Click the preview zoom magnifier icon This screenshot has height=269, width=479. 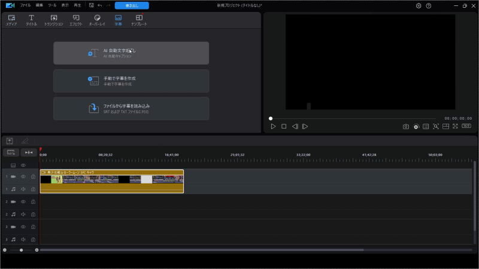pos(436,126)
